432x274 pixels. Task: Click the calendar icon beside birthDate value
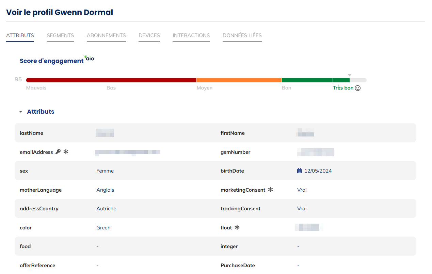point(300,171)
